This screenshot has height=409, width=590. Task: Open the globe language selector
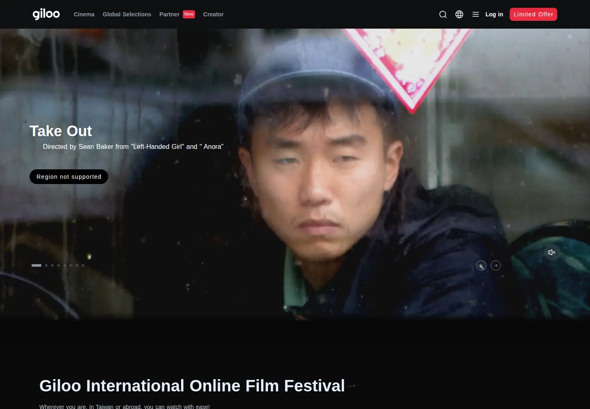click(459, 14)
